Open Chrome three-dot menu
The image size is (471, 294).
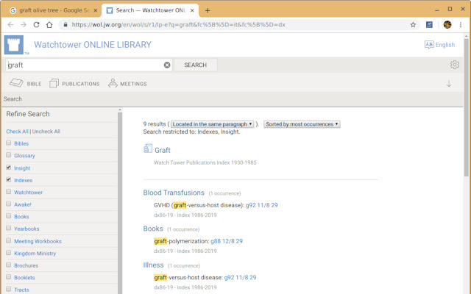pos(461,24)
